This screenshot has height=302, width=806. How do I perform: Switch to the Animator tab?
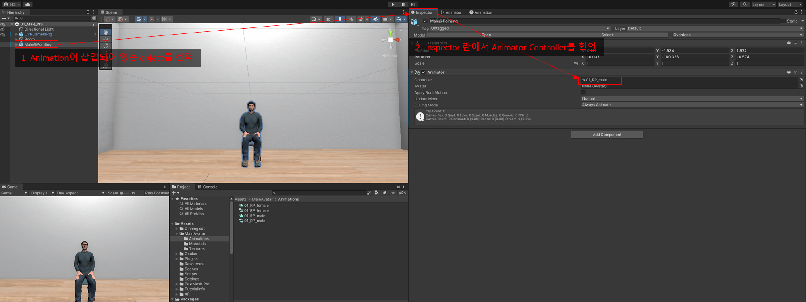tap(451, 12)
